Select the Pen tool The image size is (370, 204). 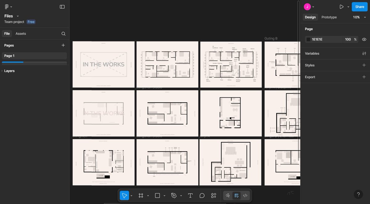pyautogui.click(x=174, y=195)
